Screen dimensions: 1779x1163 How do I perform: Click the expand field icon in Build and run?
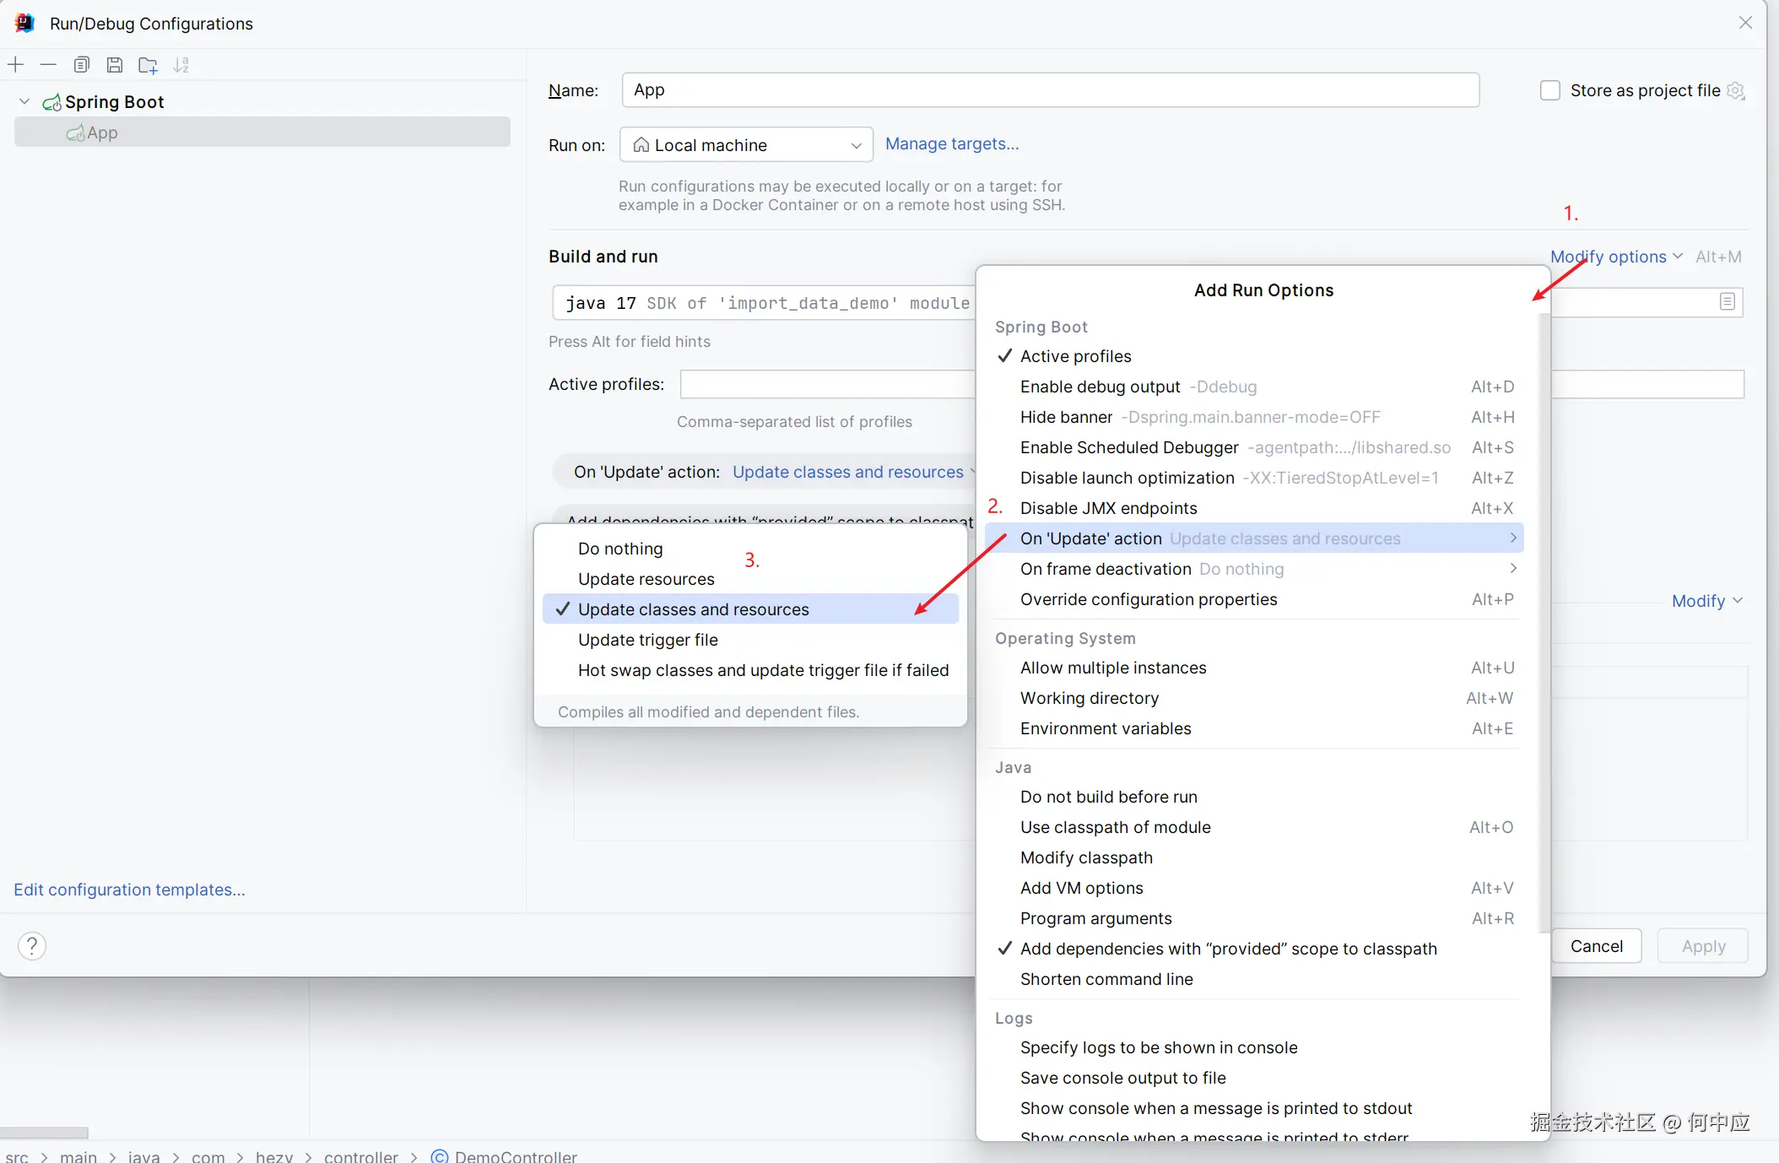click(x=1728, y=302)
